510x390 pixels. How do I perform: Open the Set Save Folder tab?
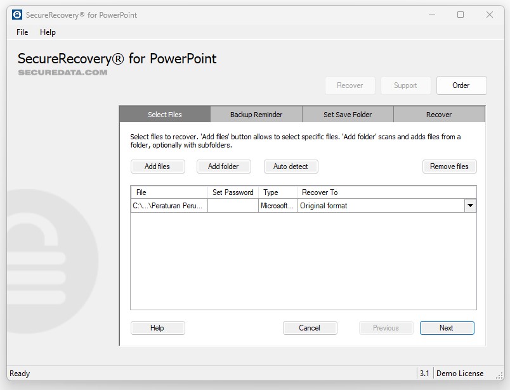347,114
